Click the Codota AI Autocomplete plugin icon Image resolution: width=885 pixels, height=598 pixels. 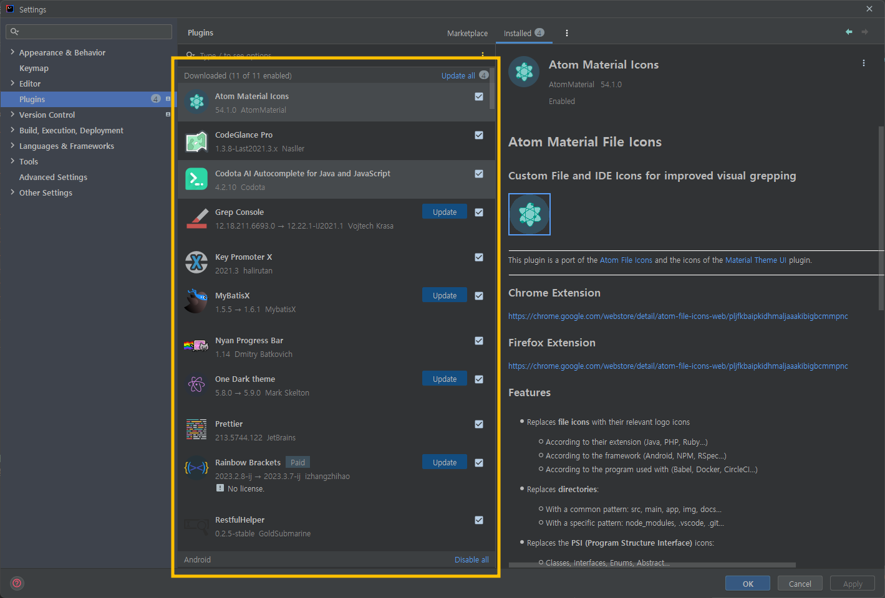click(196, 179)
